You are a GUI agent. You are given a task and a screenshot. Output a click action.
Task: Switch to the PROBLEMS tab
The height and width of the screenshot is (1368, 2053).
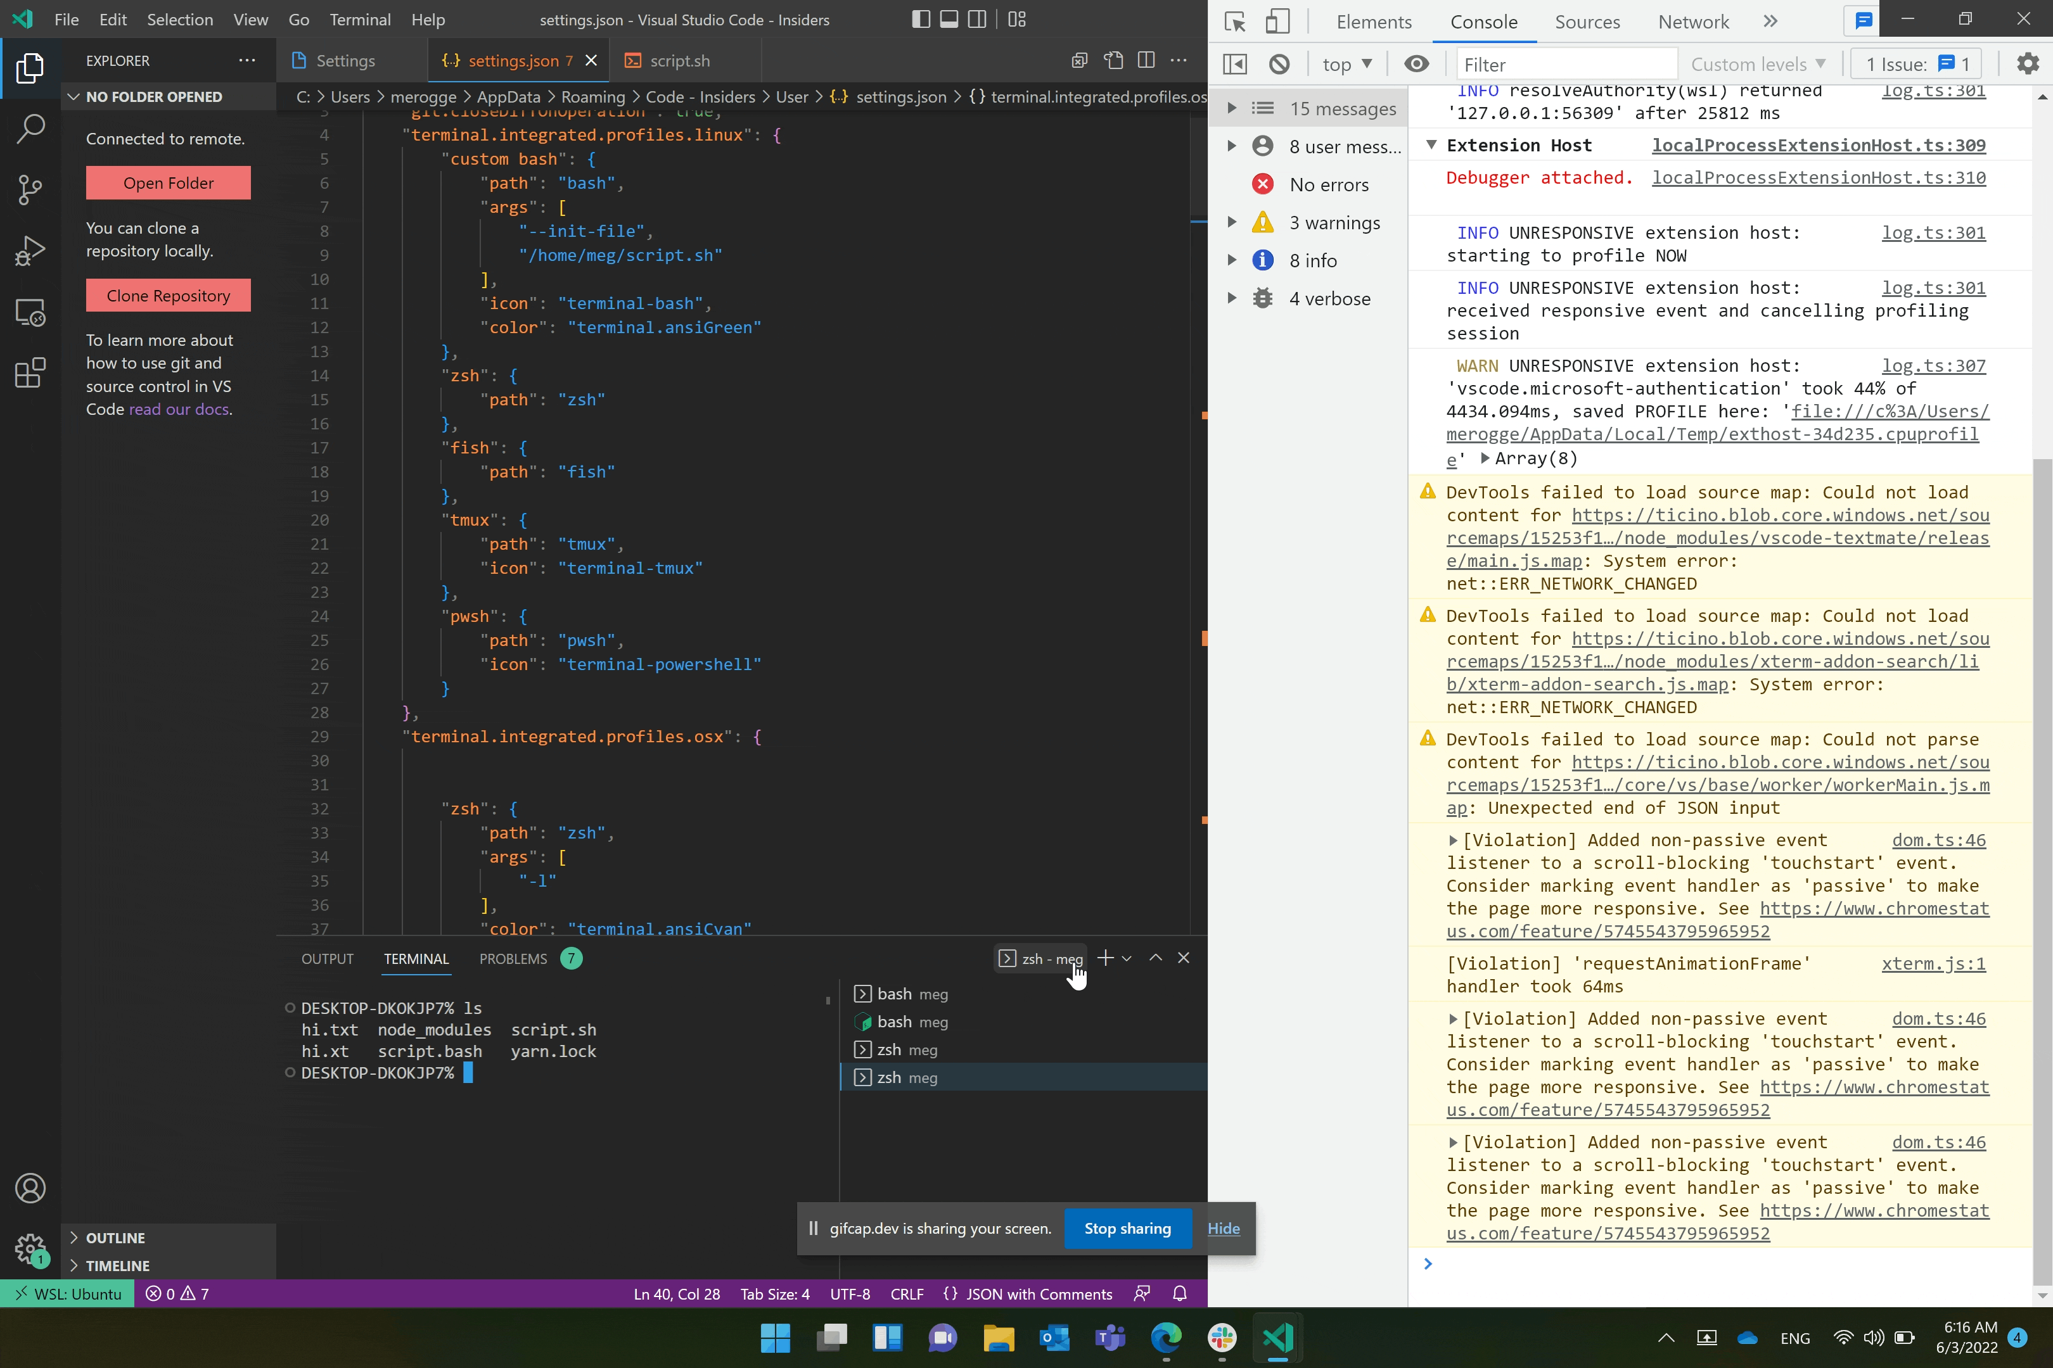click(513, 958)
